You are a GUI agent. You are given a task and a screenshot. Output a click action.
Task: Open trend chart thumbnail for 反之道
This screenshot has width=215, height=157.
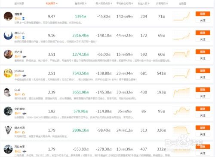point(181,54)
